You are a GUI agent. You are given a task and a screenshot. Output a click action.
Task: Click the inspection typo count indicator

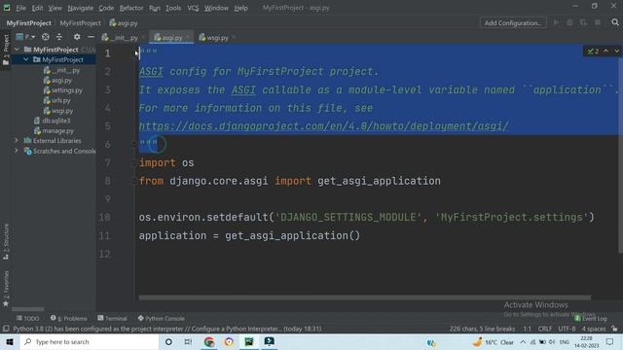click(593, 51)
